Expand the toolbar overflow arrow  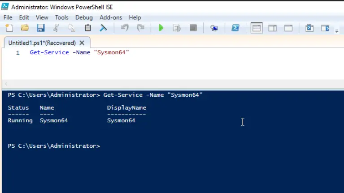tap(337, 31)
